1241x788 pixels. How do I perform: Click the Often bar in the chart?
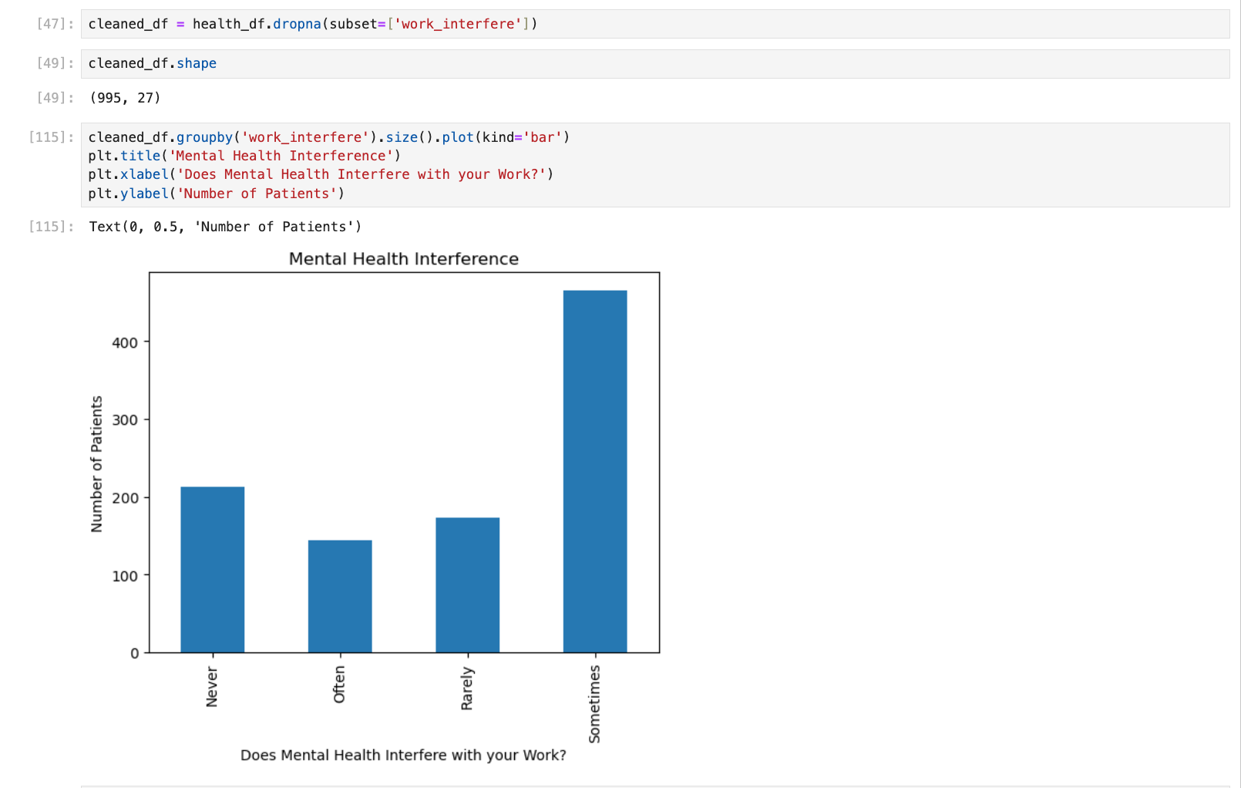click(x=340, y=596)
